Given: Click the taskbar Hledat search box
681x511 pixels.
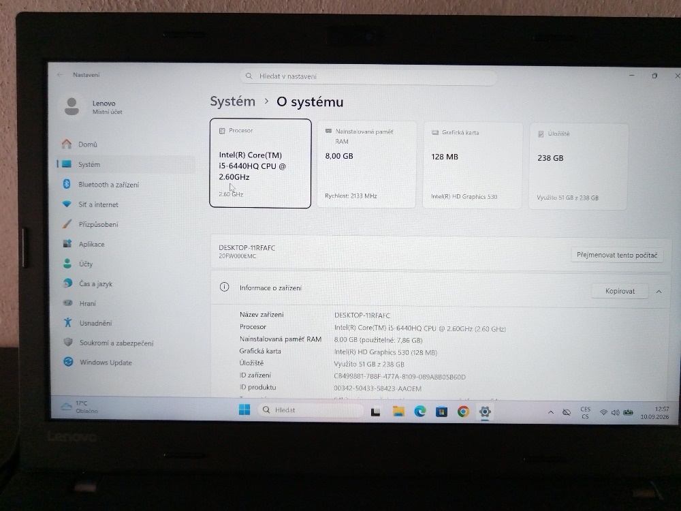Looking at the screenshot, I should tap(310, 409).
